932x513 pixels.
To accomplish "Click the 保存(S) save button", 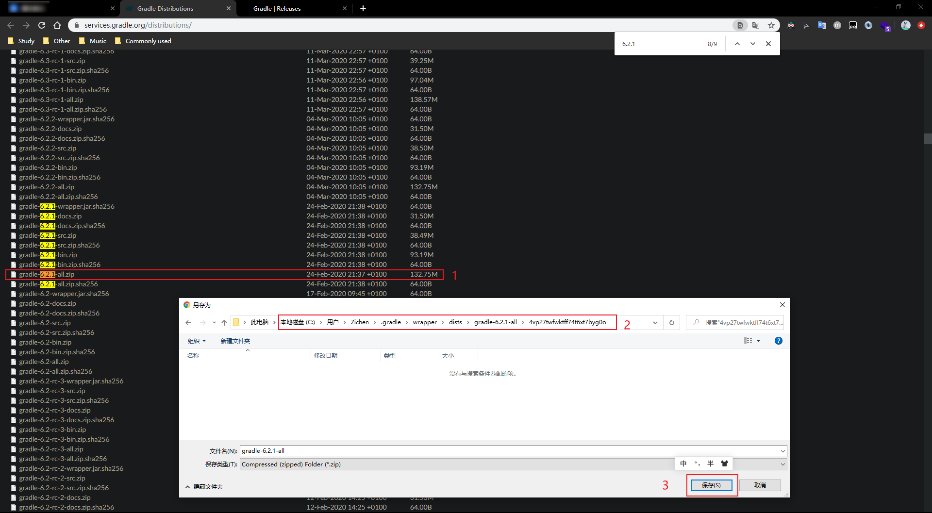I will (x=711, y=485).
